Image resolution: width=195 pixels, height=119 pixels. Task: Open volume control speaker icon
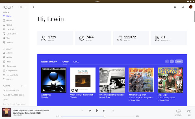click(x=189, y=111)
